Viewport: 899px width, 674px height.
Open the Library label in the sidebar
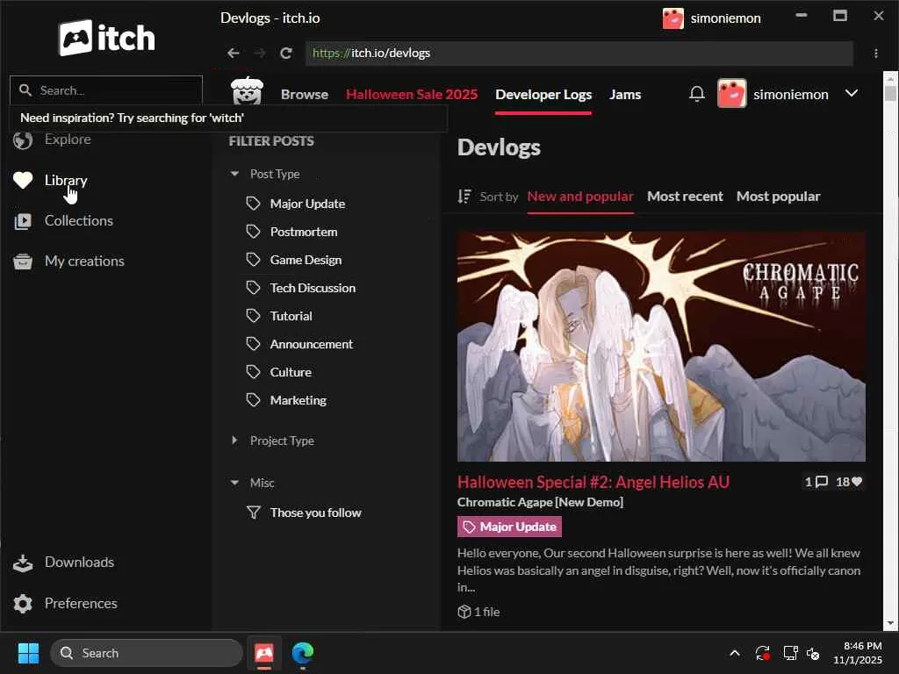pyautogui.click(x=66, y=180)
